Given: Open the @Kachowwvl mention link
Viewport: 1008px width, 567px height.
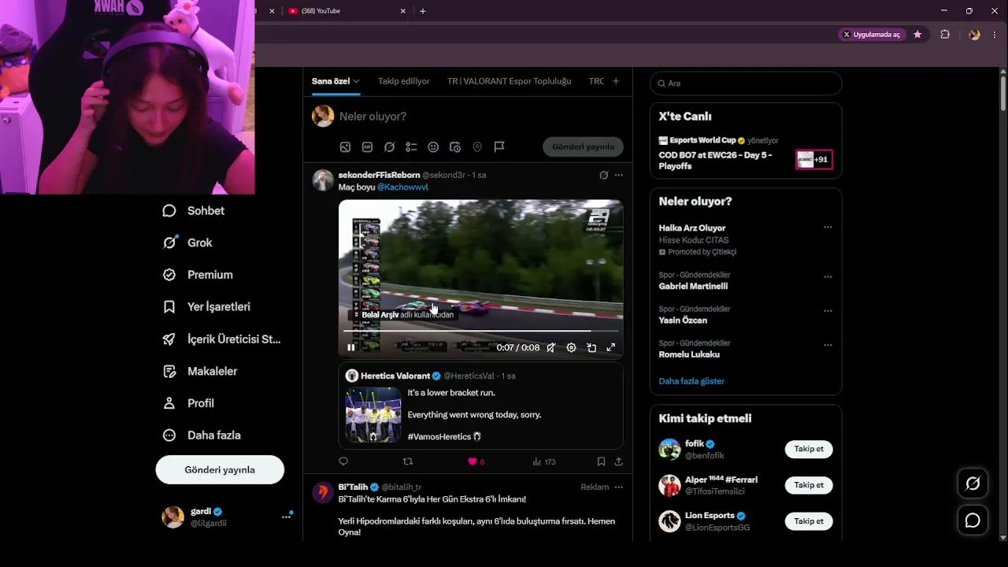Looking at the screenshot, I should pos(402,187).
